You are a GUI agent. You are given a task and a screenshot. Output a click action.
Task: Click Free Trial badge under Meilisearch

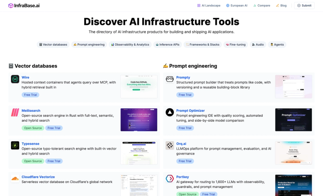[54, 128]
